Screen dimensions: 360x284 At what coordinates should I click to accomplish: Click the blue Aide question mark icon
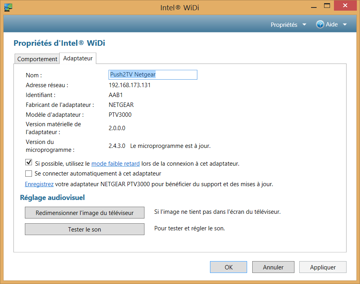(320, 24)
